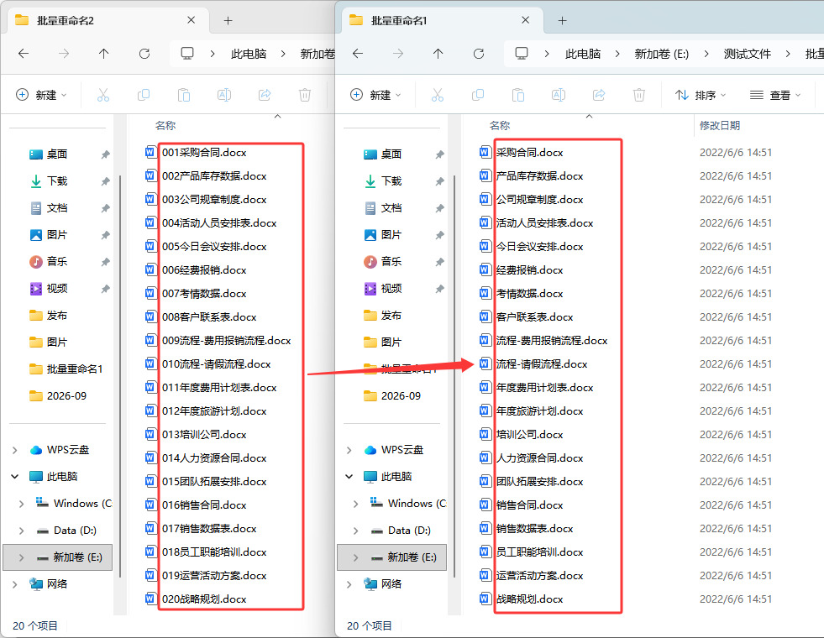The image size is (824, 638).
Task: Click the share icon in 批量重命名1 toolbar
Action: [599, 95]
